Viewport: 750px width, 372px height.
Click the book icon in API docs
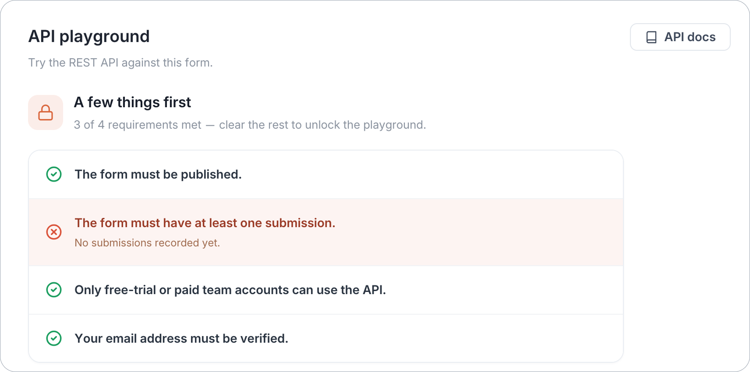[651, 37]
